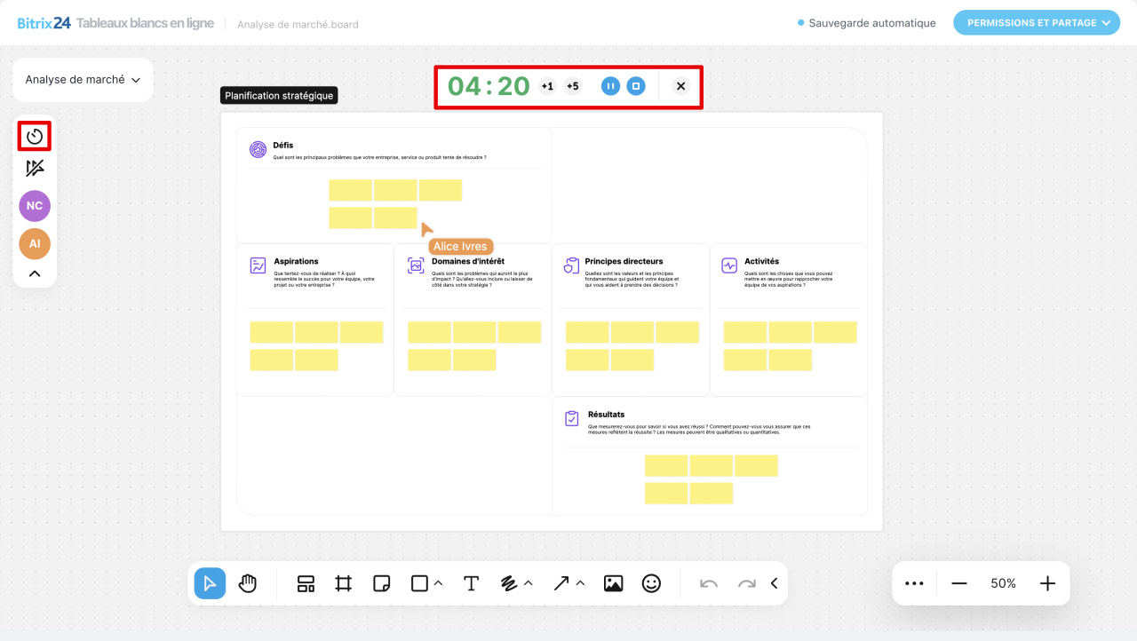
Task: Open the image insert tool
Action: point(613,583)
